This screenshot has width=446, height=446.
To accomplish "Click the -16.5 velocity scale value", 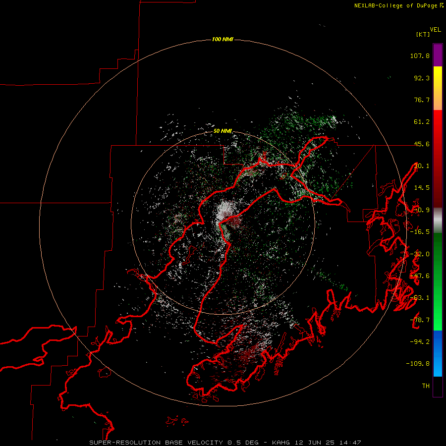I will (x=420, y=232).
